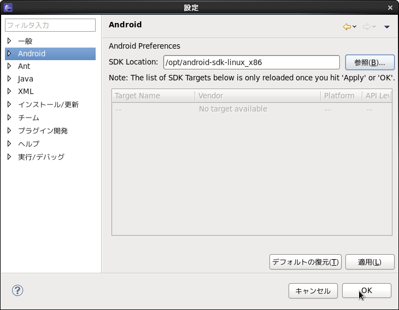Select Ant in the preferences tree

(24, 66)
